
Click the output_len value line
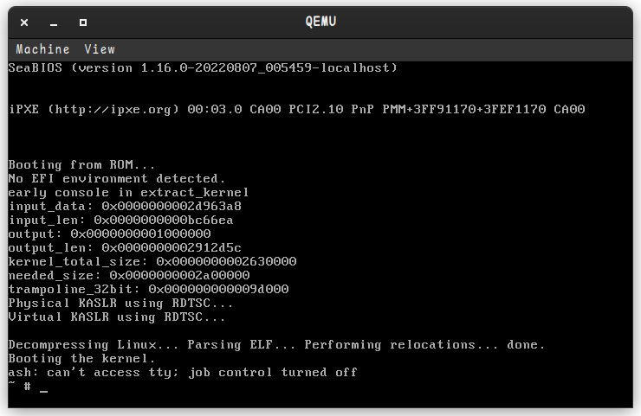(x=125, y=248)
